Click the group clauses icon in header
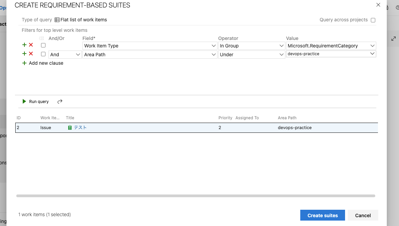Viewport: 399px width, 226px height. click(42, 38)
